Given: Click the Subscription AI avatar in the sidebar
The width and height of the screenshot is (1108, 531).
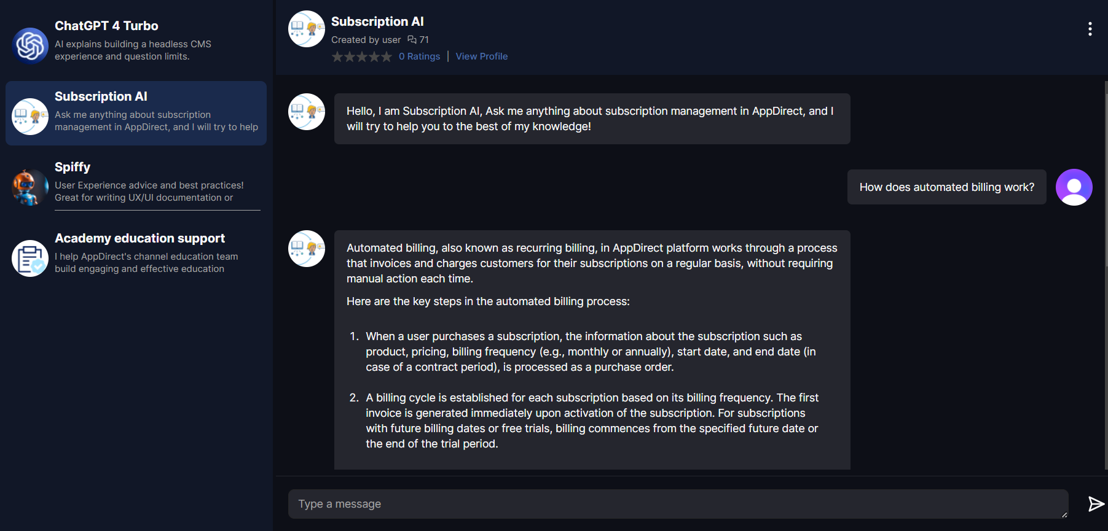Looking at the screenshot, I should pos(30,116).
